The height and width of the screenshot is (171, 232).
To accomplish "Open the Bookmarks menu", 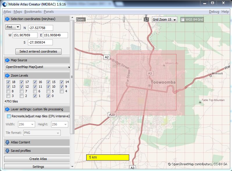I will pyautogui.click(x=33, y=12).
